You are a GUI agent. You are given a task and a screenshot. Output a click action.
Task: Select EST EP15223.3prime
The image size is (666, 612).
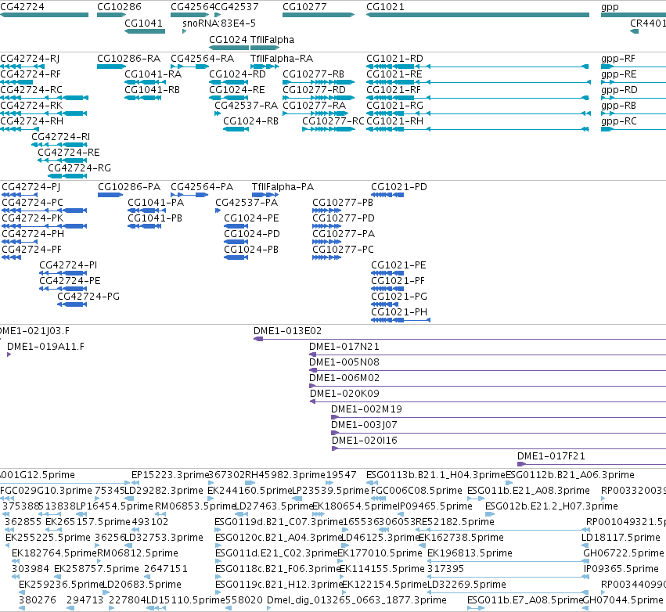(135, 483)
